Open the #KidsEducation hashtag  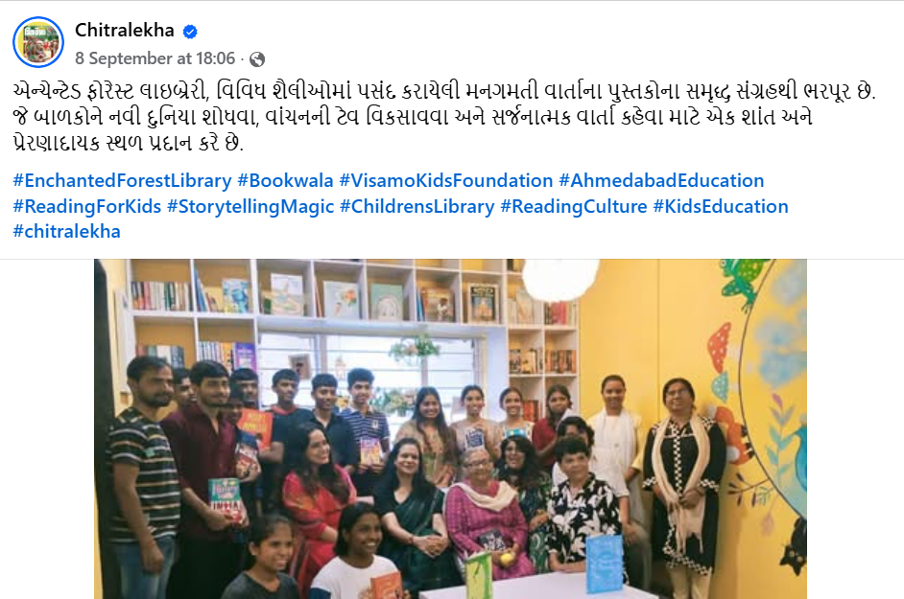click(721, 207)
